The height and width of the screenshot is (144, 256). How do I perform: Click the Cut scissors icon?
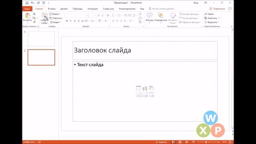coord(34,14)
